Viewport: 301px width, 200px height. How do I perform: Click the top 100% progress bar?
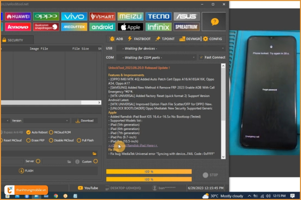click(149, 171)
